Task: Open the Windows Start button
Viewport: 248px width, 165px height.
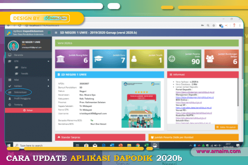Action: coord(9,145)
